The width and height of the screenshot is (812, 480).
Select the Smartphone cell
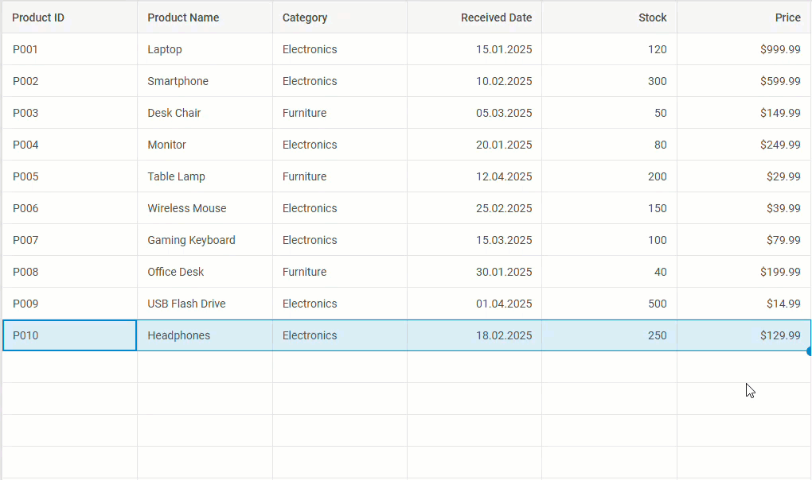pyautogui.click(x=205, y=81)
